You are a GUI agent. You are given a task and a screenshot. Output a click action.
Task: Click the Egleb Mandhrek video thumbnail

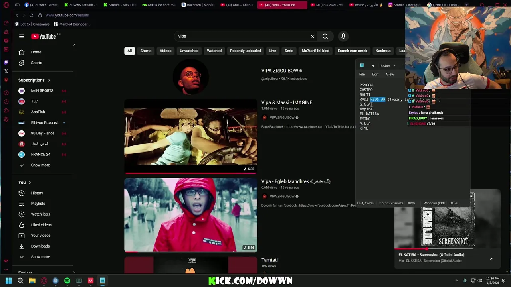(191, 215)
